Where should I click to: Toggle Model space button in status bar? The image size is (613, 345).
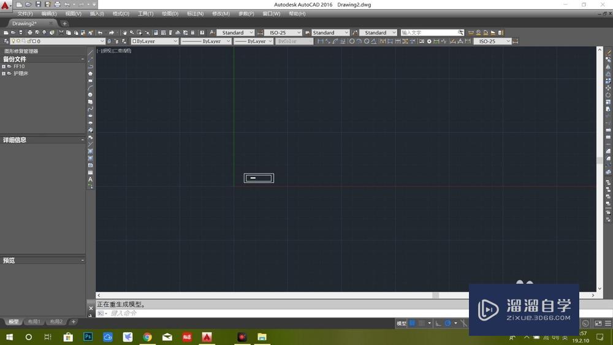402,323
